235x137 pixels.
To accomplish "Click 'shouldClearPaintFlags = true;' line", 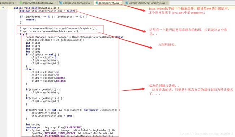I will (x=52, y=116).
